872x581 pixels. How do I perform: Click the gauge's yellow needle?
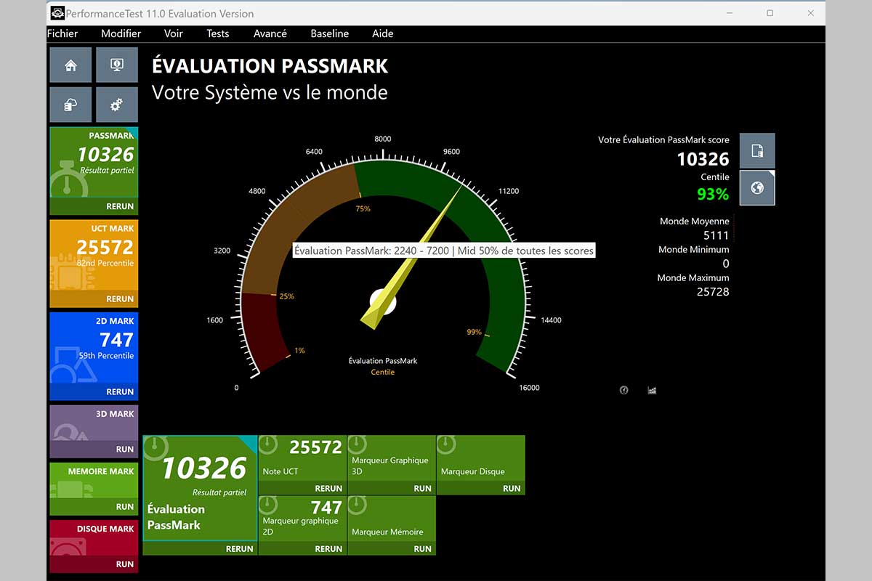[411, 258]
